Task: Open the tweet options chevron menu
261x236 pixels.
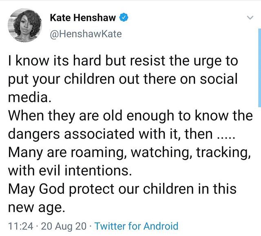Action: pyautogui.click(x=250, y=17)
